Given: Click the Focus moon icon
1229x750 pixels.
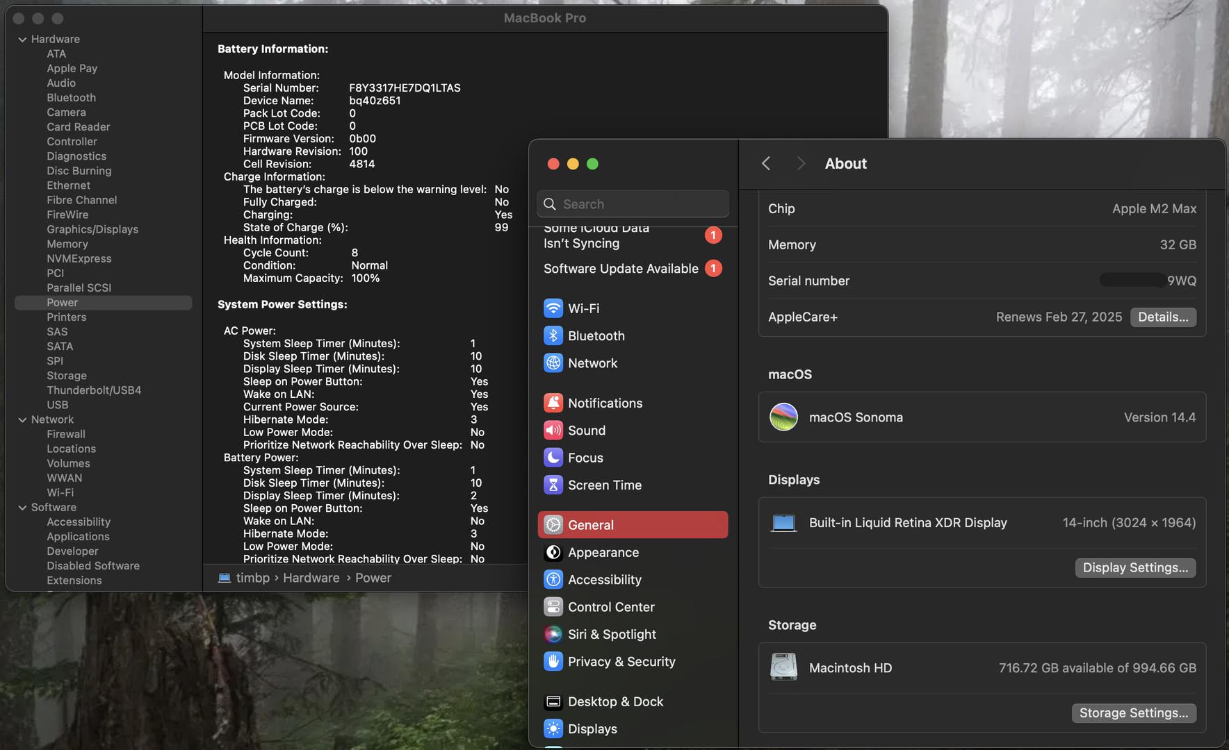Looking at the screenshot, I should [553, 458].
